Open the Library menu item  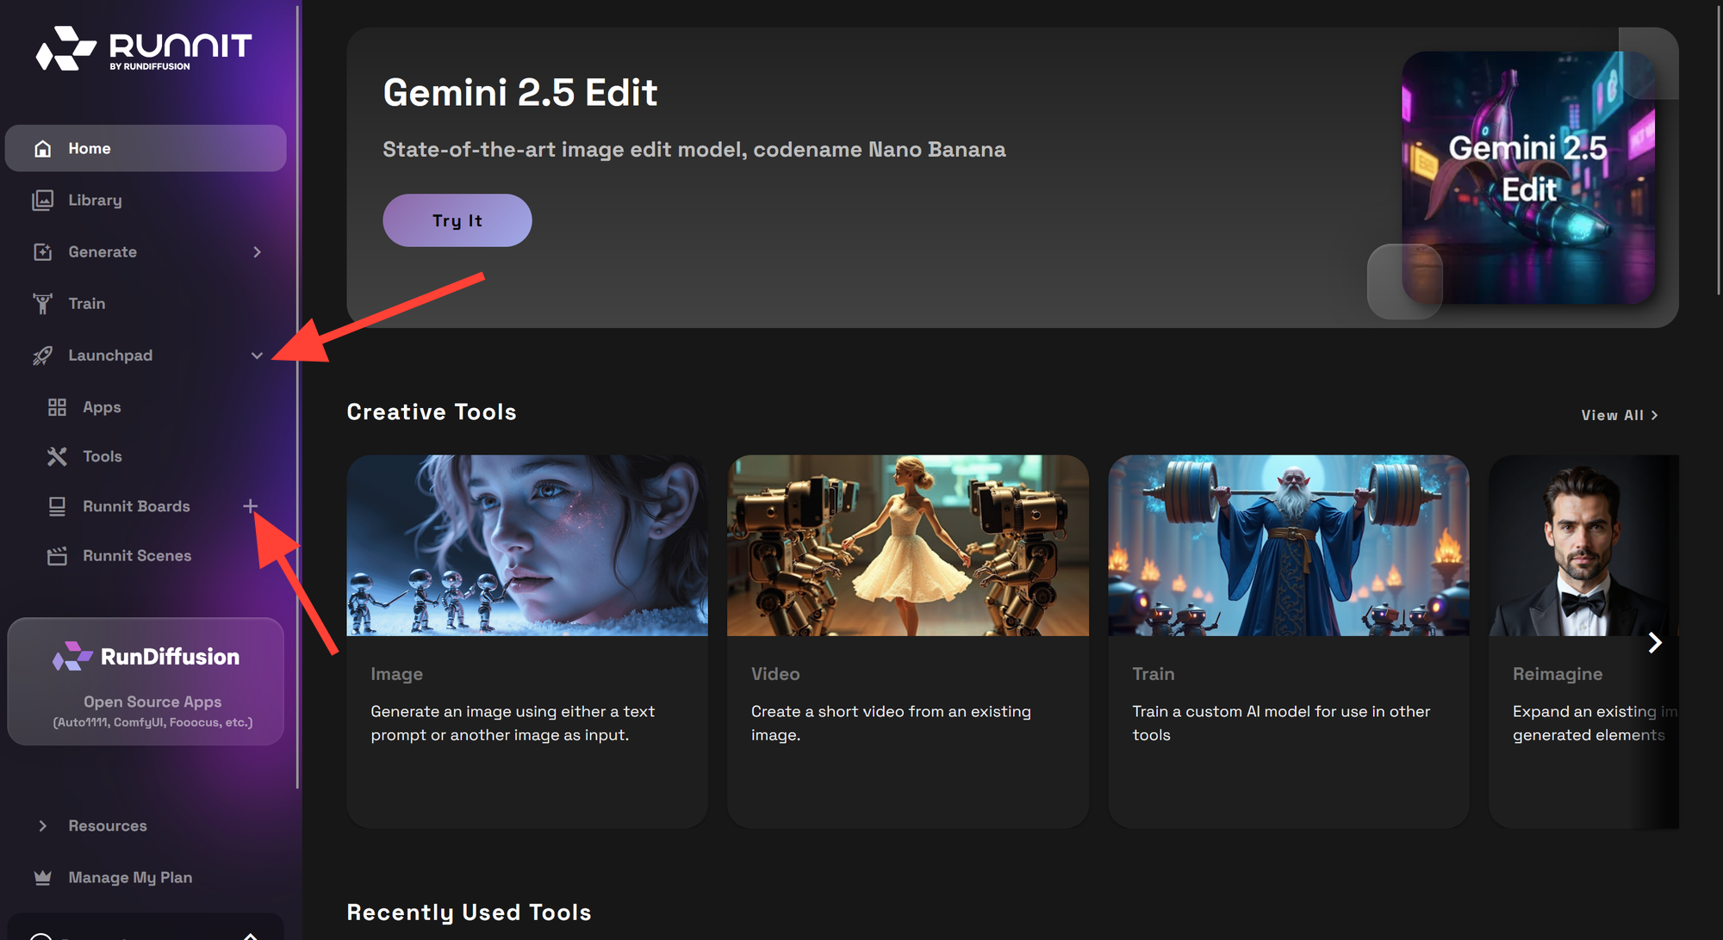[146, 200]
